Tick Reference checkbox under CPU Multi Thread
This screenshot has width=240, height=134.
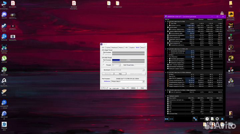[x=104, y=62]
